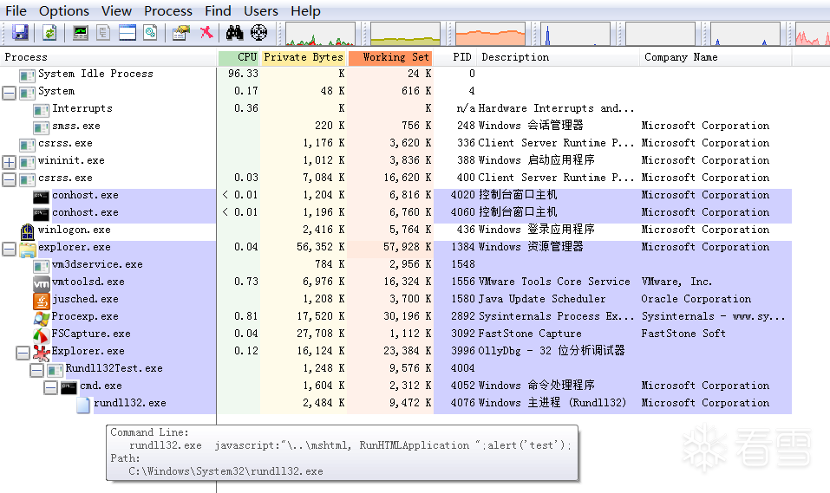Screen dimensions: 830x493
Task: Sort by the CPU column header
Action: 239,57
